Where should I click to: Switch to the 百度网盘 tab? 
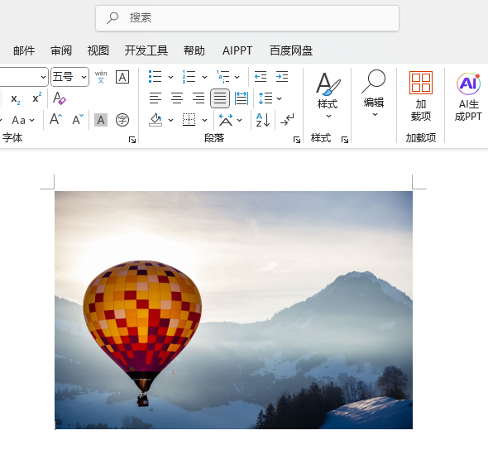291,50
